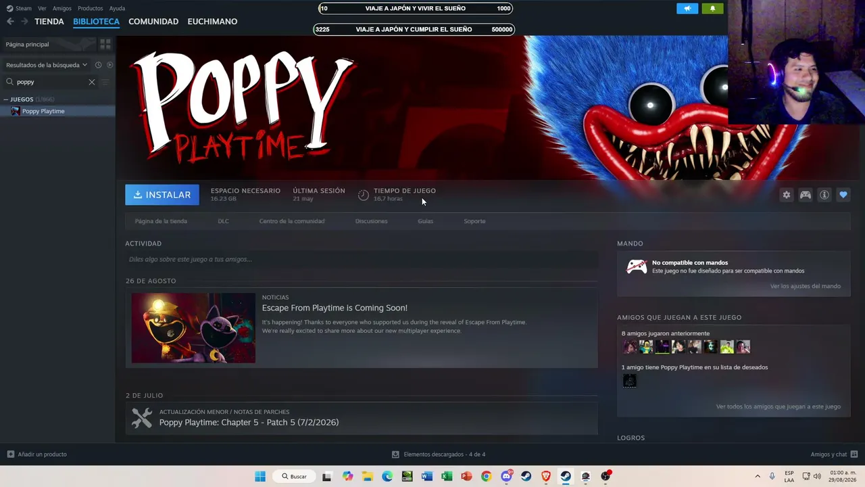Open the green notifications bell
The image size is (865, 487).
click(x=712, y=8)
